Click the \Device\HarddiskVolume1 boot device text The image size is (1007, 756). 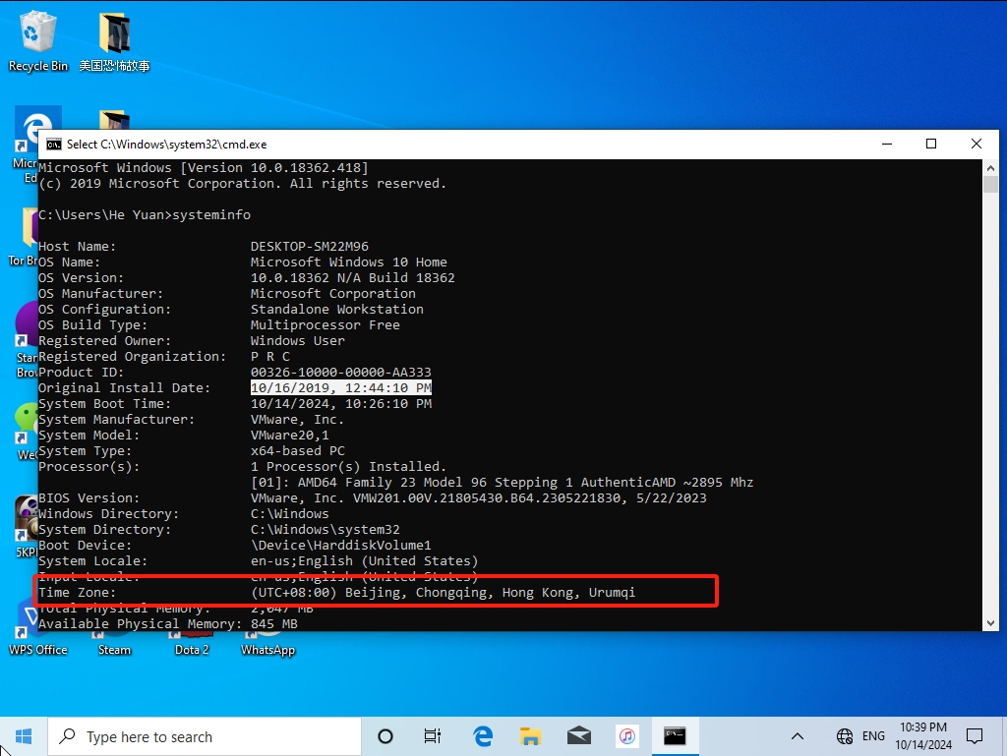(341, 546)
